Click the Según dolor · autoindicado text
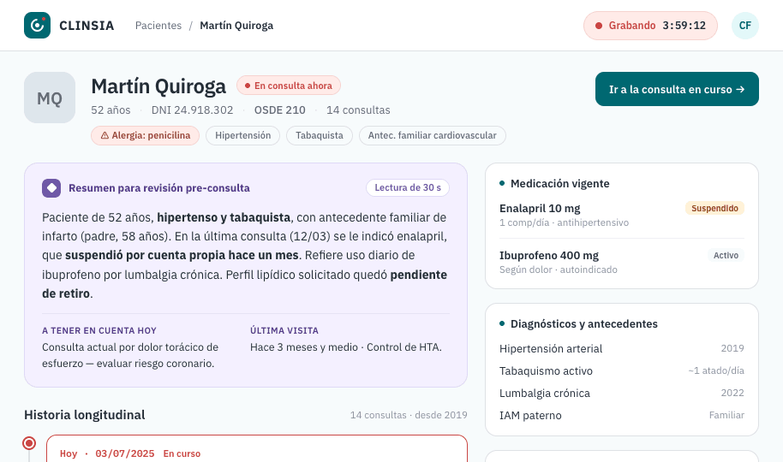The width and height of the screenshot is (783, 462). tap(559, 269)
